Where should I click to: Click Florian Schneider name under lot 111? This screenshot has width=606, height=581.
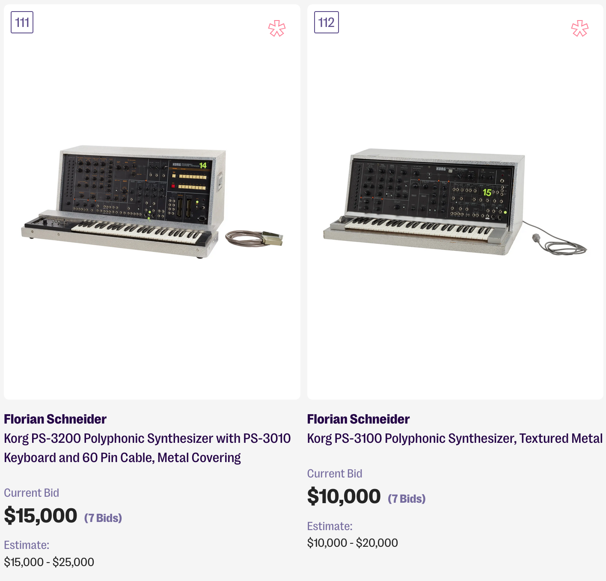(55, 419)
